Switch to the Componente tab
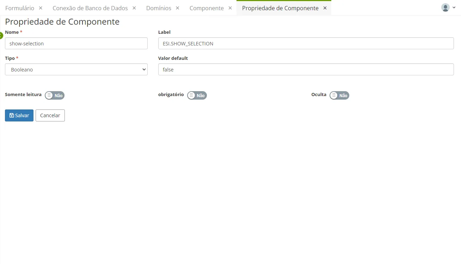This screenshot has height=264, width=461. 207,8
